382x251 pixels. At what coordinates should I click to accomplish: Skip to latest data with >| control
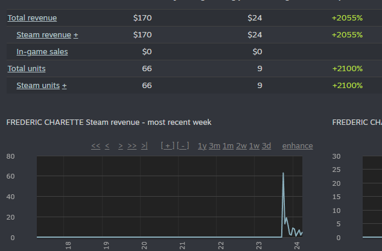144,146
